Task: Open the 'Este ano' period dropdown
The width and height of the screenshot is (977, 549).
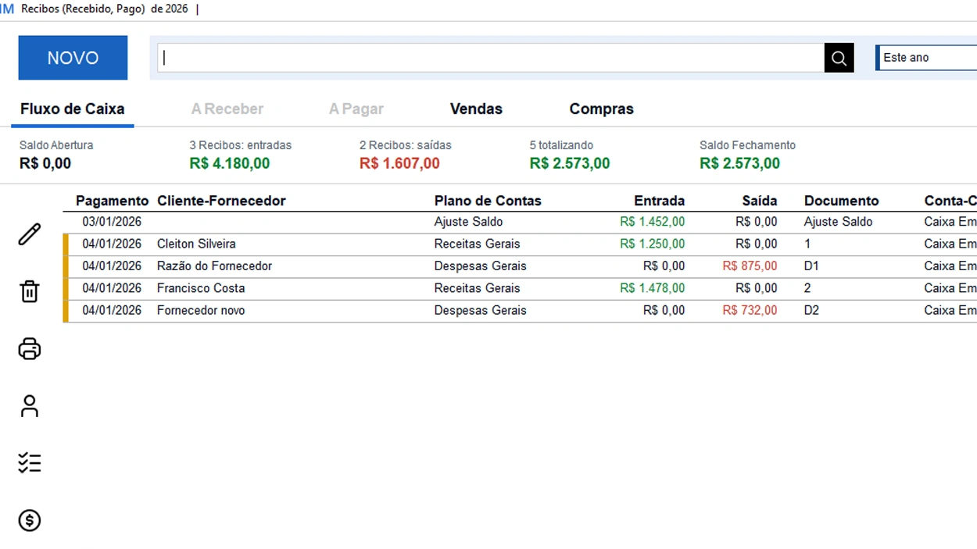Action: point(928,58)
